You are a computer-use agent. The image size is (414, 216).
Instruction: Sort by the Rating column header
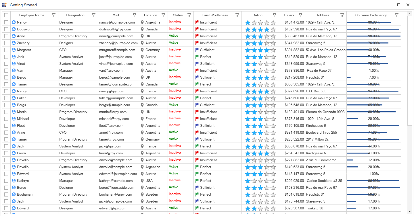pos(257,15)
